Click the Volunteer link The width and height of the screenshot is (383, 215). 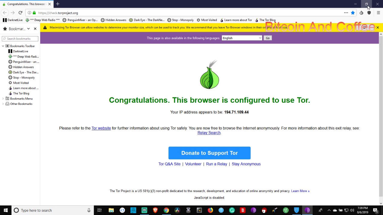[x=193, y=164]
